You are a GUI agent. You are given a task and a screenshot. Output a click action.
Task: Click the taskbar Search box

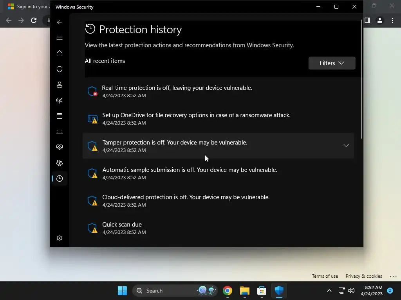coord(175,291)
